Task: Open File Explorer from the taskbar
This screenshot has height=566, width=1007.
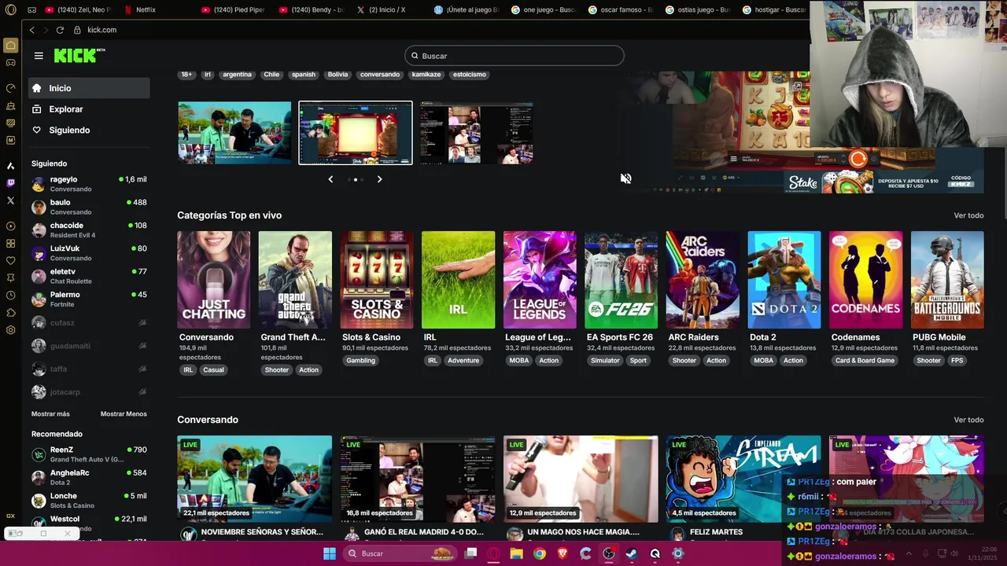Action: click(516, 553)
